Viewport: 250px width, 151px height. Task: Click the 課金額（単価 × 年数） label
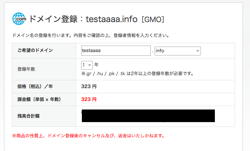(39, 99)
